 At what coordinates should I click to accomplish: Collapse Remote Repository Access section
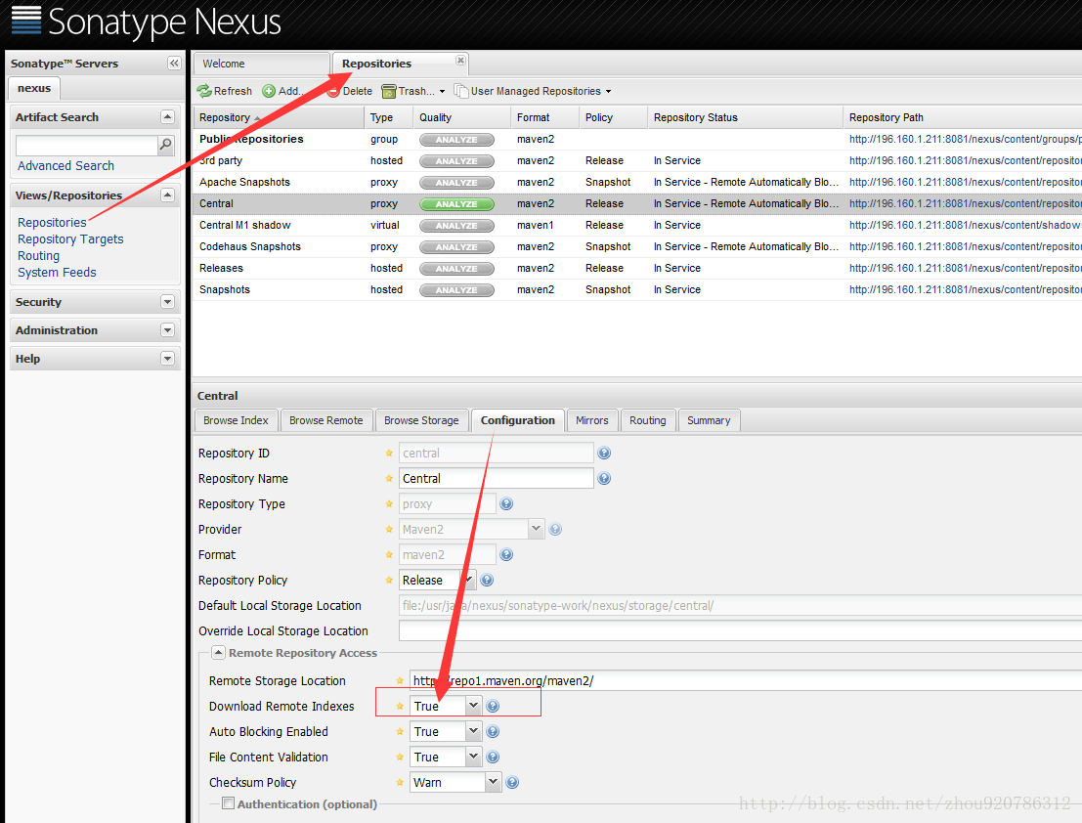click(x=218, y=652)
